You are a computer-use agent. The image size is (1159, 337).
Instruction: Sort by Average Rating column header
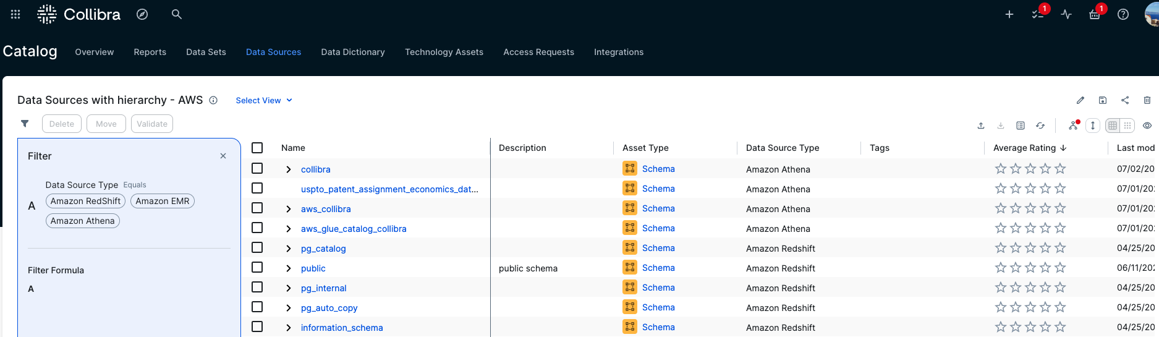click(x=1030, y=148)
